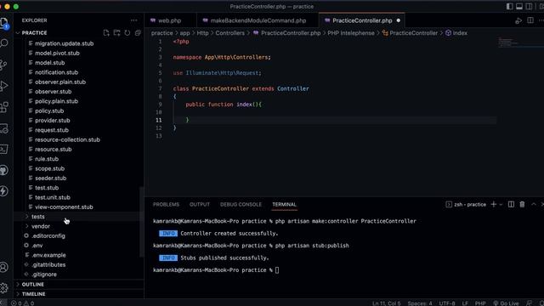Open view-component.stub file
This screenshot has width=544, height=306.
64,207
